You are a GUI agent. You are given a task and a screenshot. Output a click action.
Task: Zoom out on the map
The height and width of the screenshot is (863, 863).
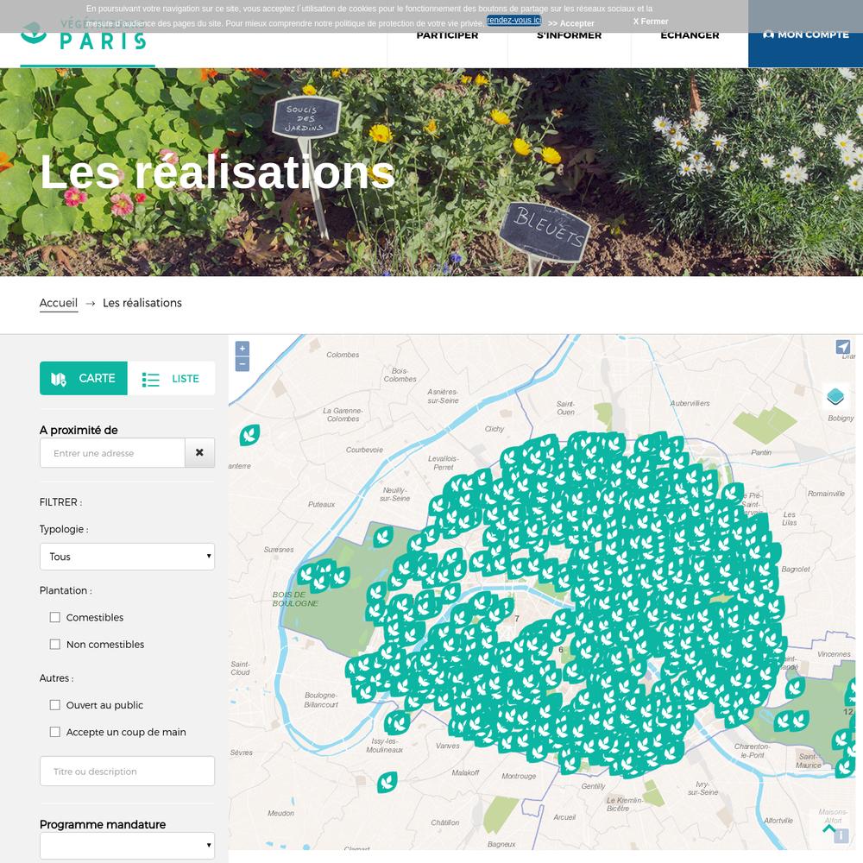pyautogui.click(x=243, y=364)
